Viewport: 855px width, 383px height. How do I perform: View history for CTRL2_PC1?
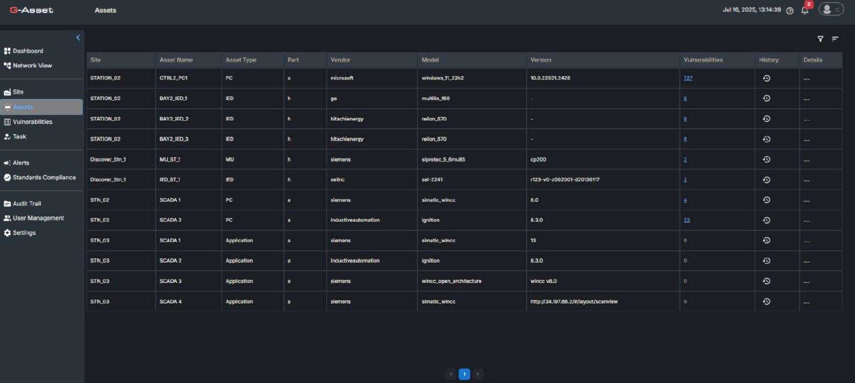coord(767,78)
